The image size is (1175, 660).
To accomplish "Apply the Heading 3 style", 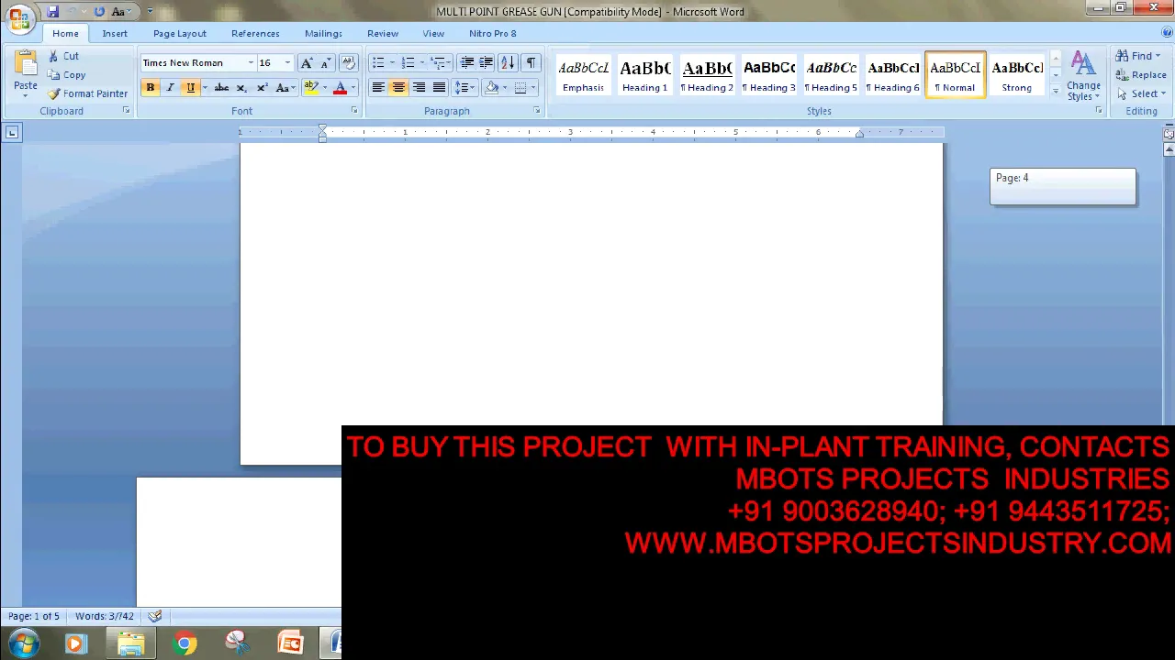I will click(x=769, y=75).
